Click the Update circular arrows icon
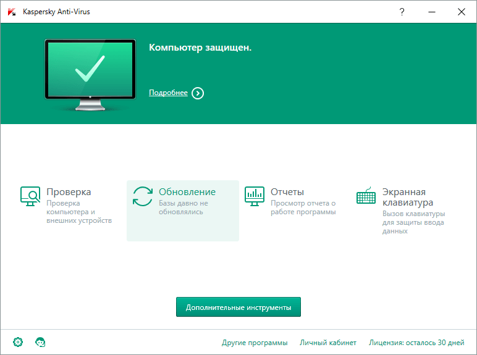Viewport: 477px width, 355px height. 142,196
